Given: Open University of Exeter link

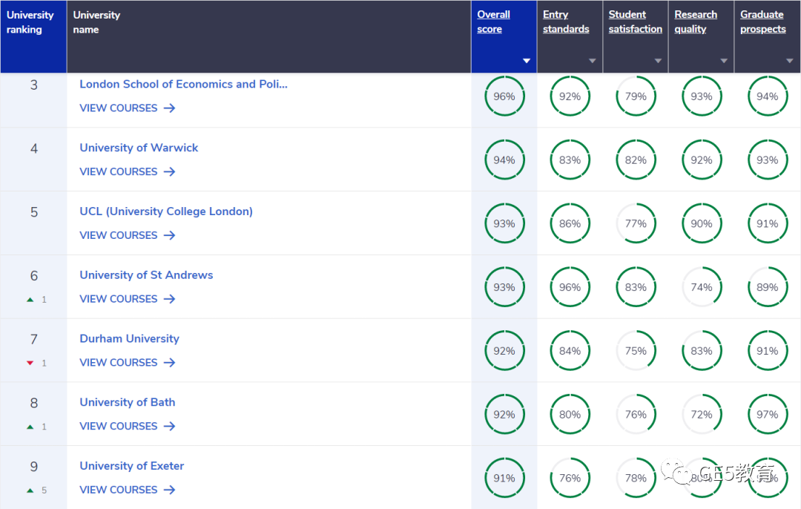Looking at the screenshot, I should tap(132, 466).
